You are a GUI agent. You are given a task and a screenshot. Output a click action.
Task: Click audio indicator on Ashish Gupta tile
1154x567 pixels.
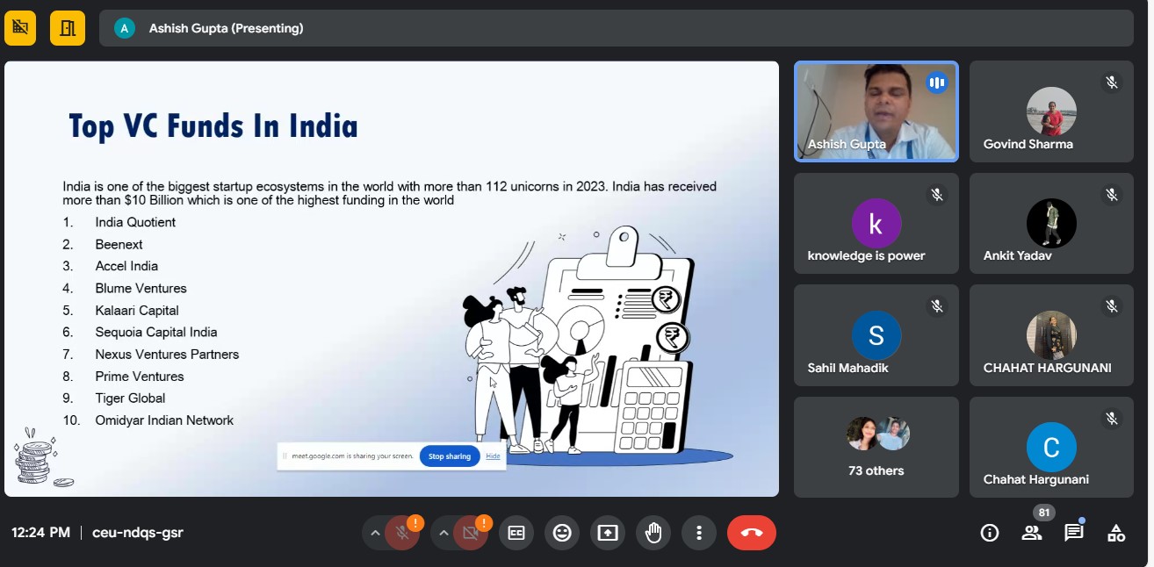coord(937,83)
